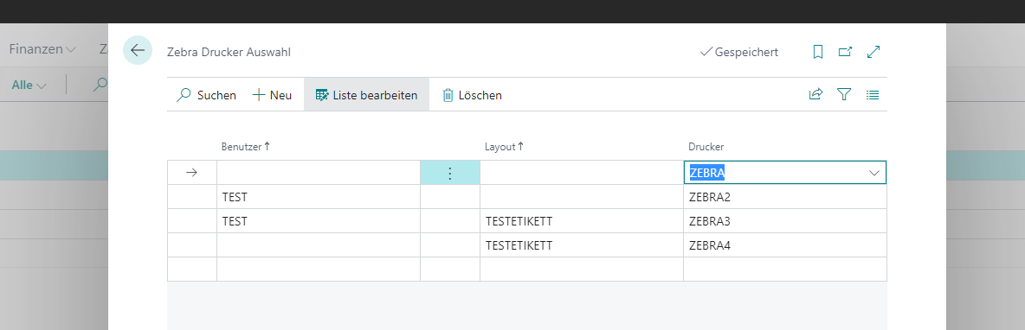
Task: Open the row's three-dot options menu
Action: tap(450, 173)
